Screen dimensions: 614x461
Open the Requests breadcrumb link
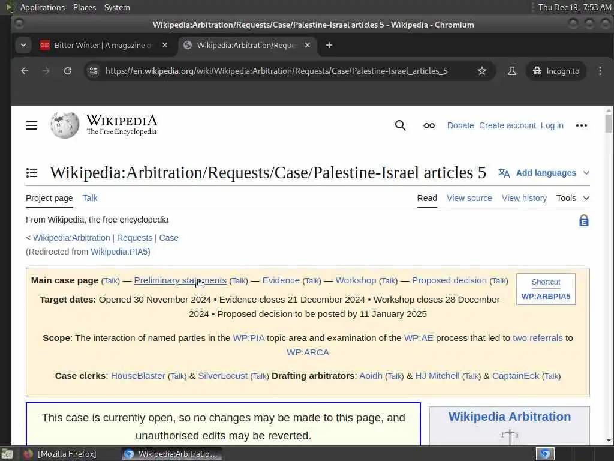coord(134,238)
